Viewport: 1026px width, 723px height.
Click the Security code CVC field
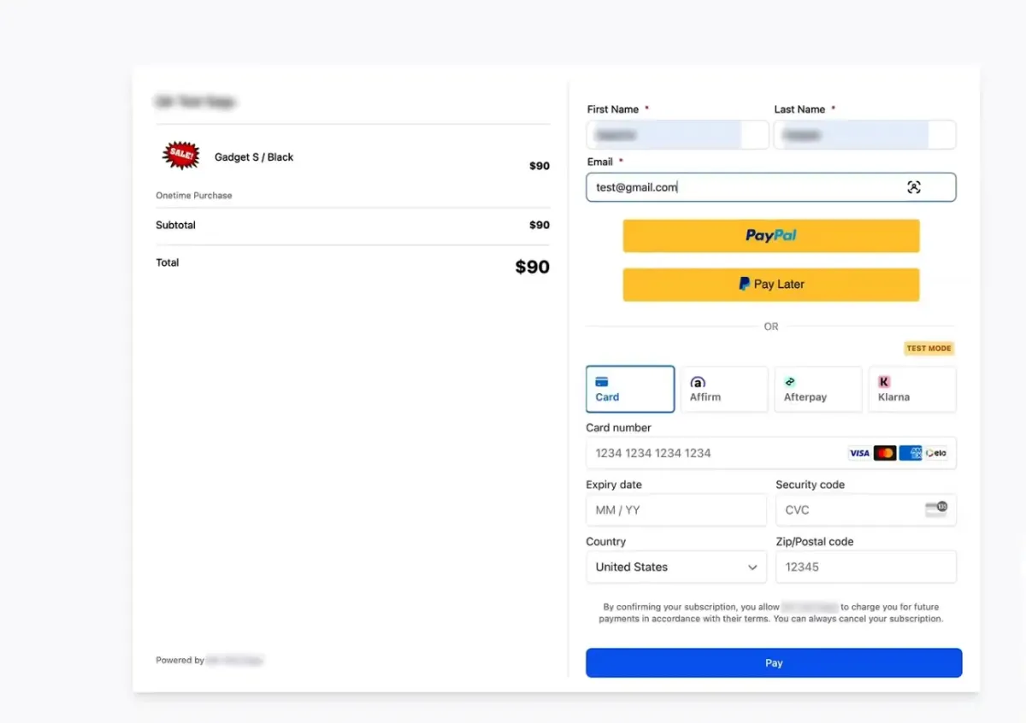(x=866, y=510)
